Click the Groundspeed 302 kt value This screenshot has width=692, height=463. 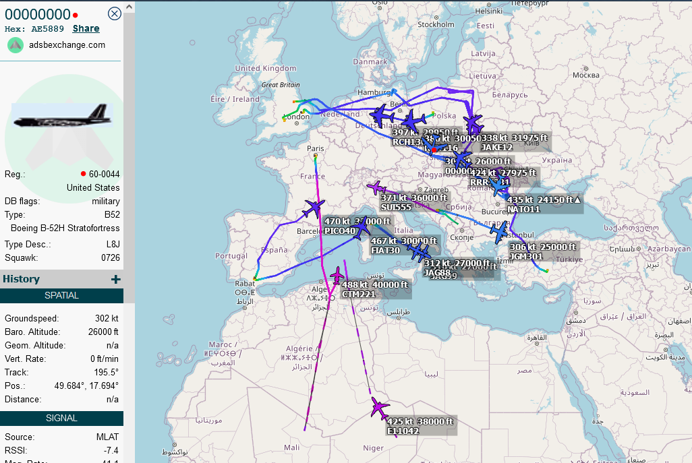click(x=107, y=318)
